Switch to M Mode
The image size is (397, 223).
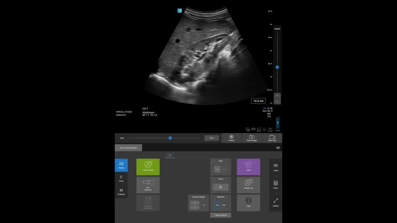121,192
